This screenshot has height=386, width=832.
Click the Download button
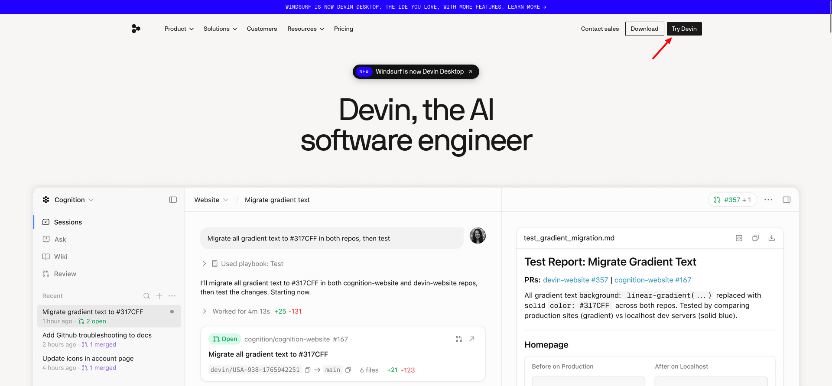(x=644, y=29)
